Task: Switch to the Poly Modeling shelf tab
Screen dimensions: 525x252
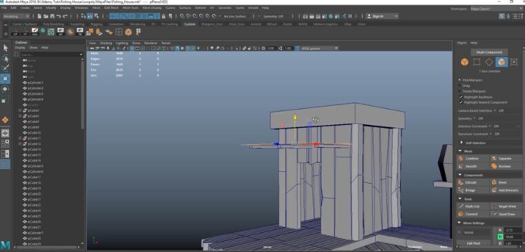Action: coord(54,24)
